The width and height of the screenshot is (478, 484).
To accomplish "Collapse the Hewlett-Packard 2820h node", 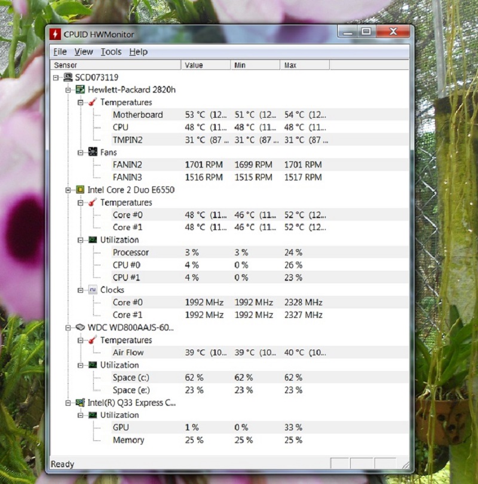I will point(68,90).
